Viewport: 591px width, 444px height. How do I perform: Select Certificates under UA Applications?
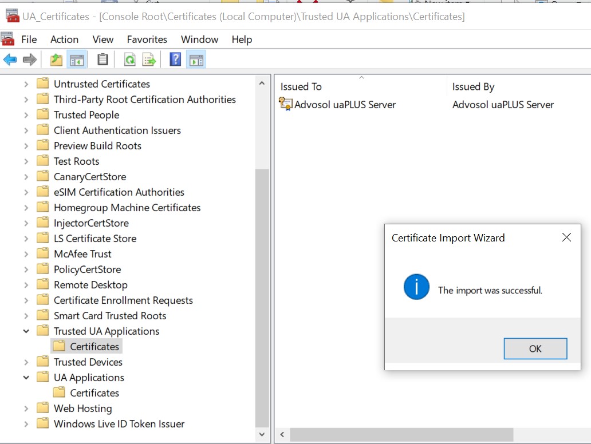[94, 393]
